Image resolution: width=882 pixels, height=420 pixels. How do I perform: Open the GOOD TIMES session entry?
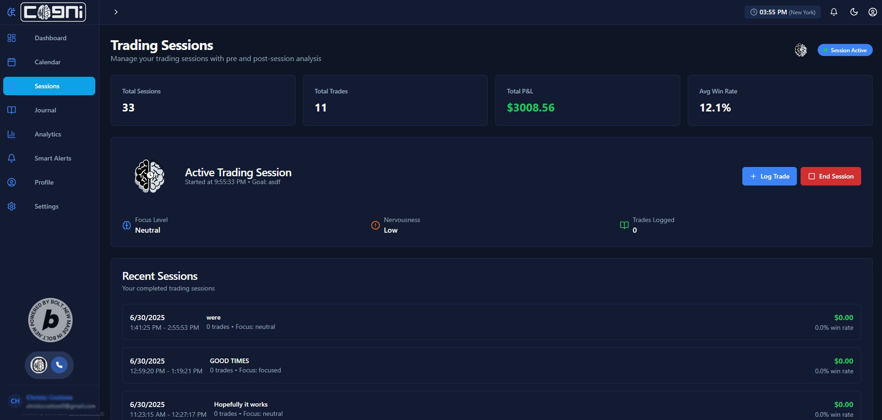(491, 365)
